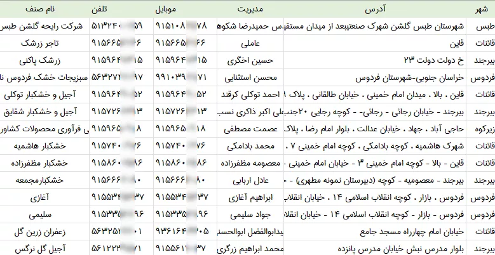The height and width of the screenshot is (255, 495).
Task: Select the telephone number in "زرشک پاکتی" row
Action: coord(117,61)
